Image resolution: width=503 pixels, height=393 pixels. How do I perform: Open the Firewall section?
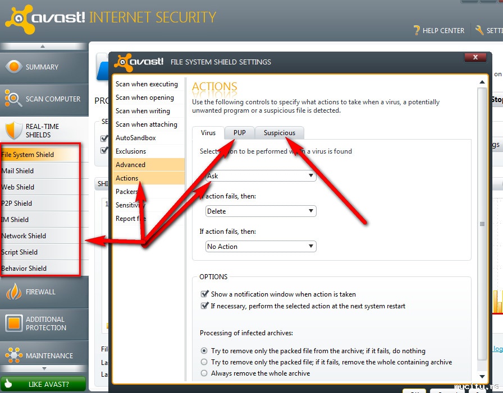[x=44, y=292]
